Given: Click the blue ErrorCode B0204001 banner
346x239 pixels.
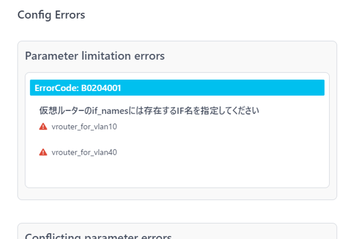Looking at the screenshot, I should click(177, 88).
